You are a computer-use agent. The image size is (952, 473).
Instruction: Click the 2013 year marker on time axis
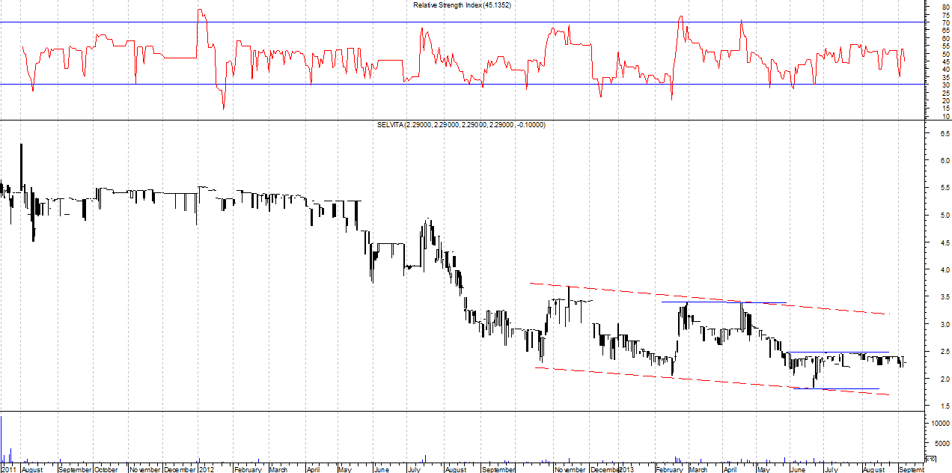click(626, 469)
